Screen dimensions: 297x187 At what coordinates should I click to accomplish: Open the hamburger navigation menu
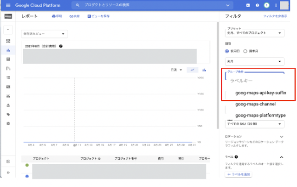click(x=8, y=5)
